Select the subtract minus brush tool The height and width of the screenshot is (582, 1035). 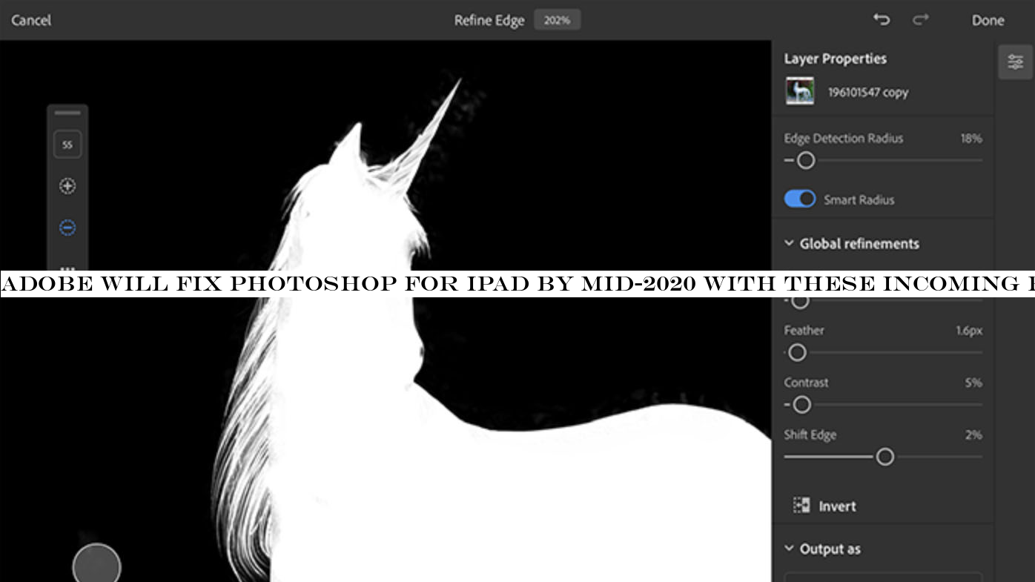point(67,228)
